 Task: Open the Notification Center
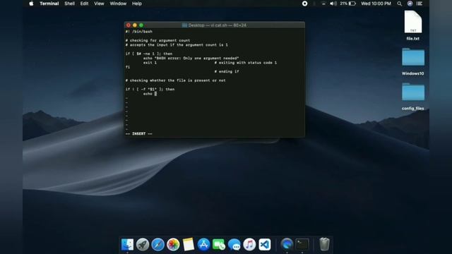click(x=420, y=4)
